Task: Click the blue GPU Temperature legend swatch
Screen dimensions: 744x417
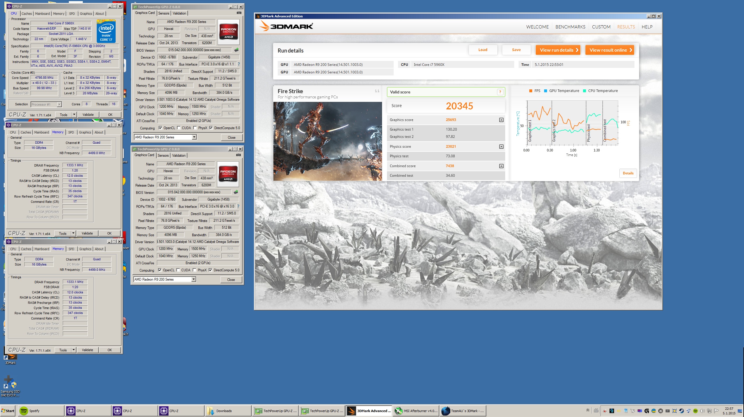Action: [x=546, y=91]
